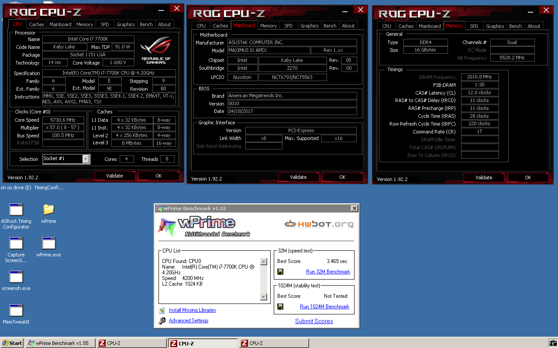Run the 1024M Benchmark

point(324,307)
